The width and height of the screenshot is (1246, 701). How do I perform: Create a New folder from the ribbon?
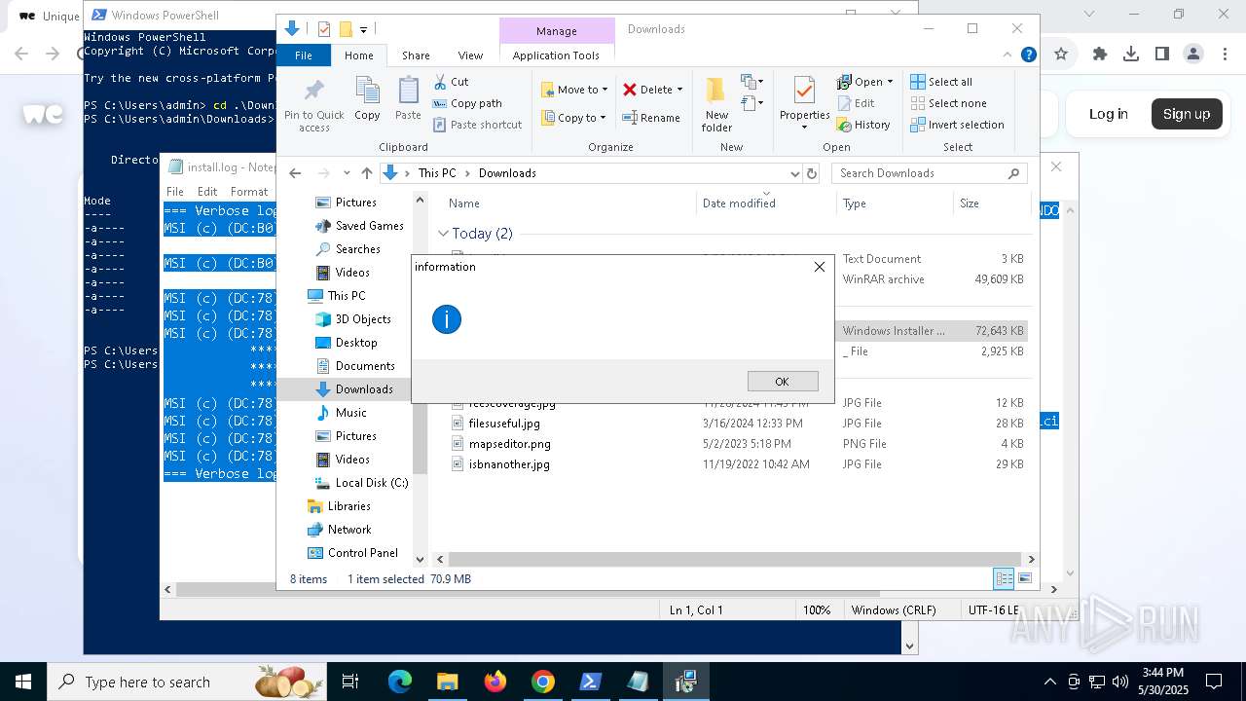pyautogui.click(x=716, y=104)
